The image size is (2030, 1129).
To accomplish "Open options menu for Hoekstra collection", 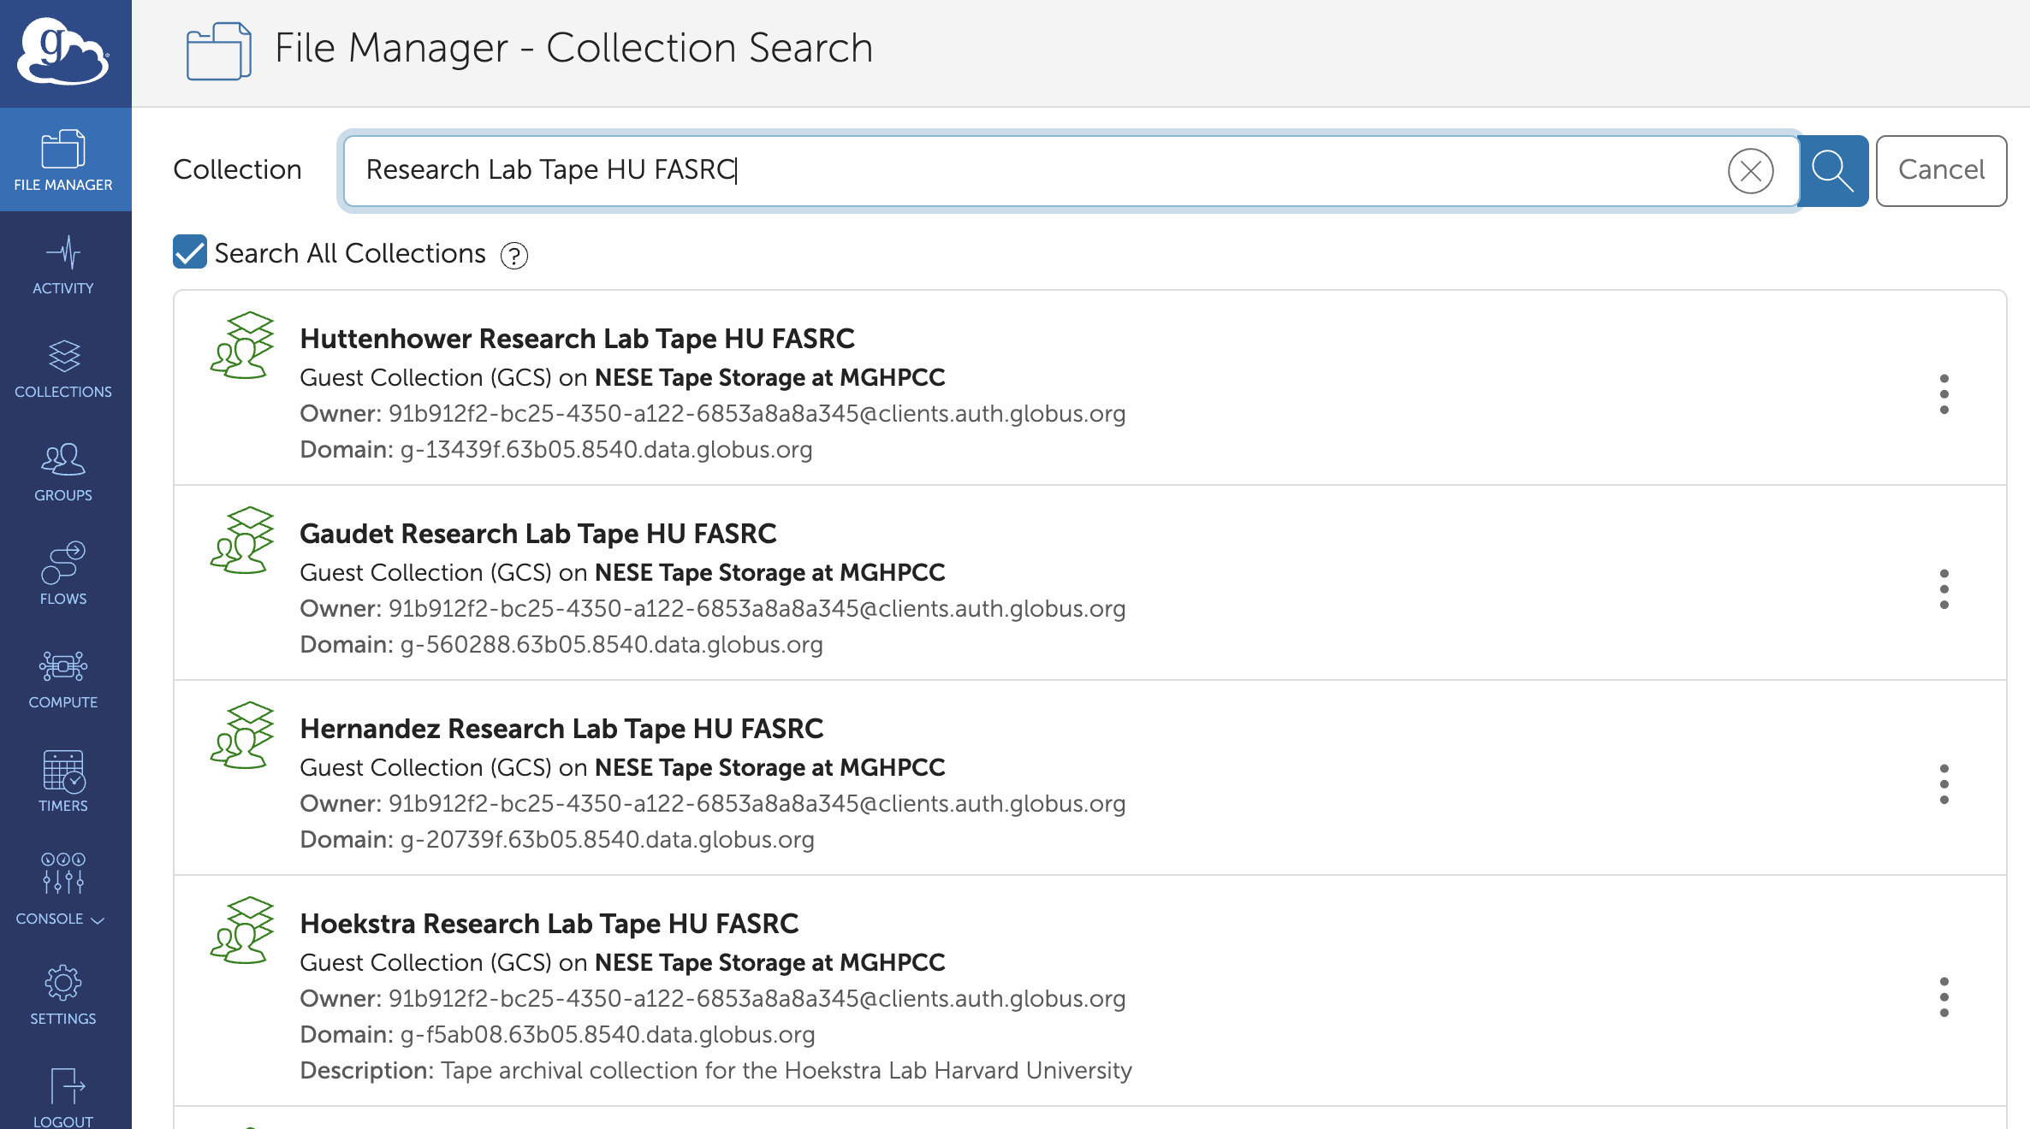I will pos(1944,997).
